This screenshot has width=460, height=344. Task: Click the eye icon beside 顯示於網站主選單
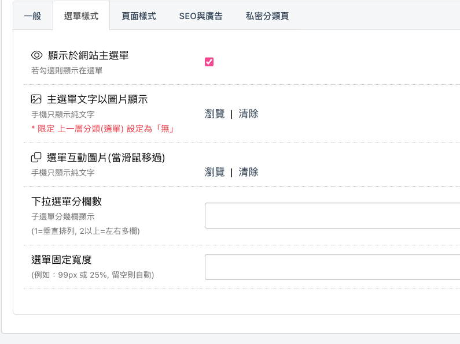coord(36,55)
